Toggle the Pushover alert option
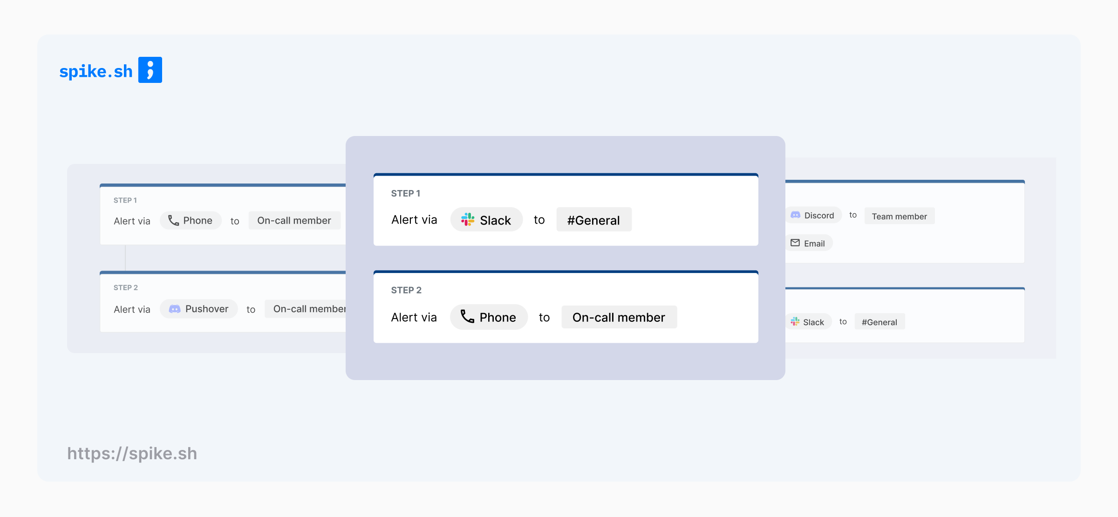 tap(198, 308)
